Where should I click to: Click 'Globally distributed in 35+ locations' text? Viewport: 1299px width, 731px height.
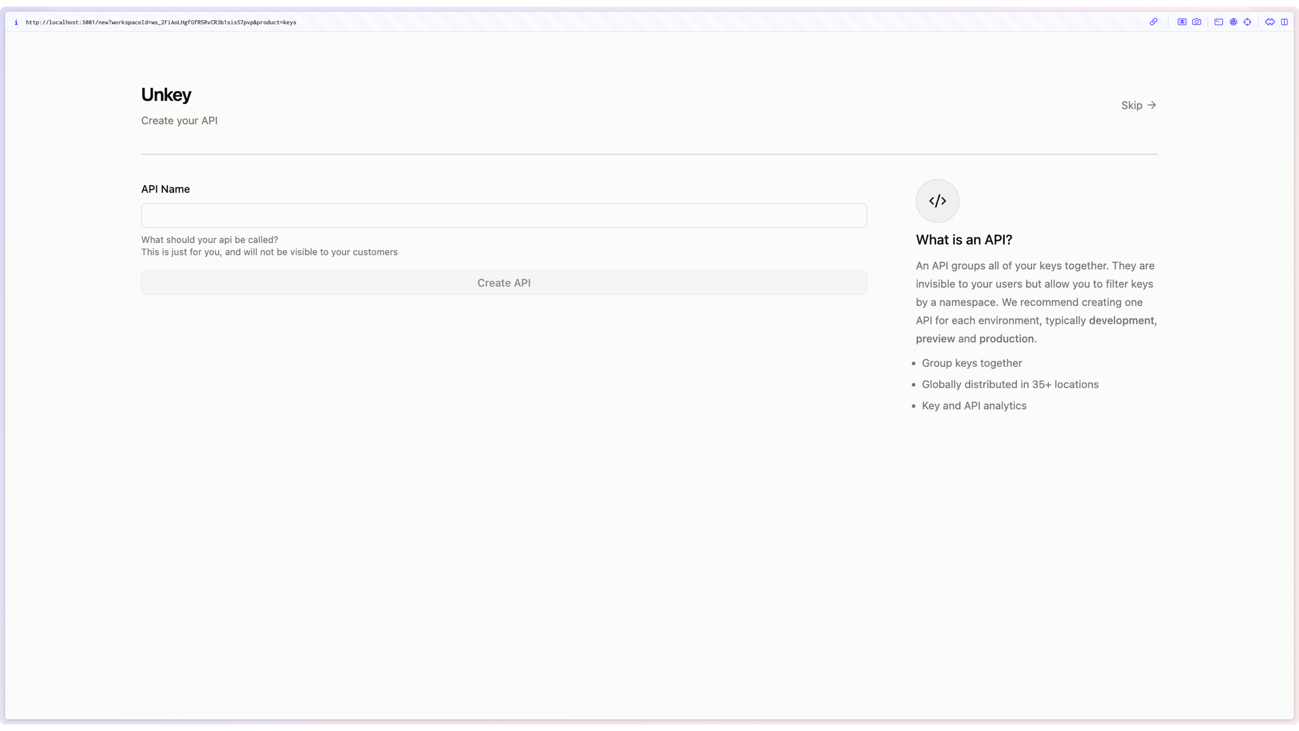(1010, 385)
